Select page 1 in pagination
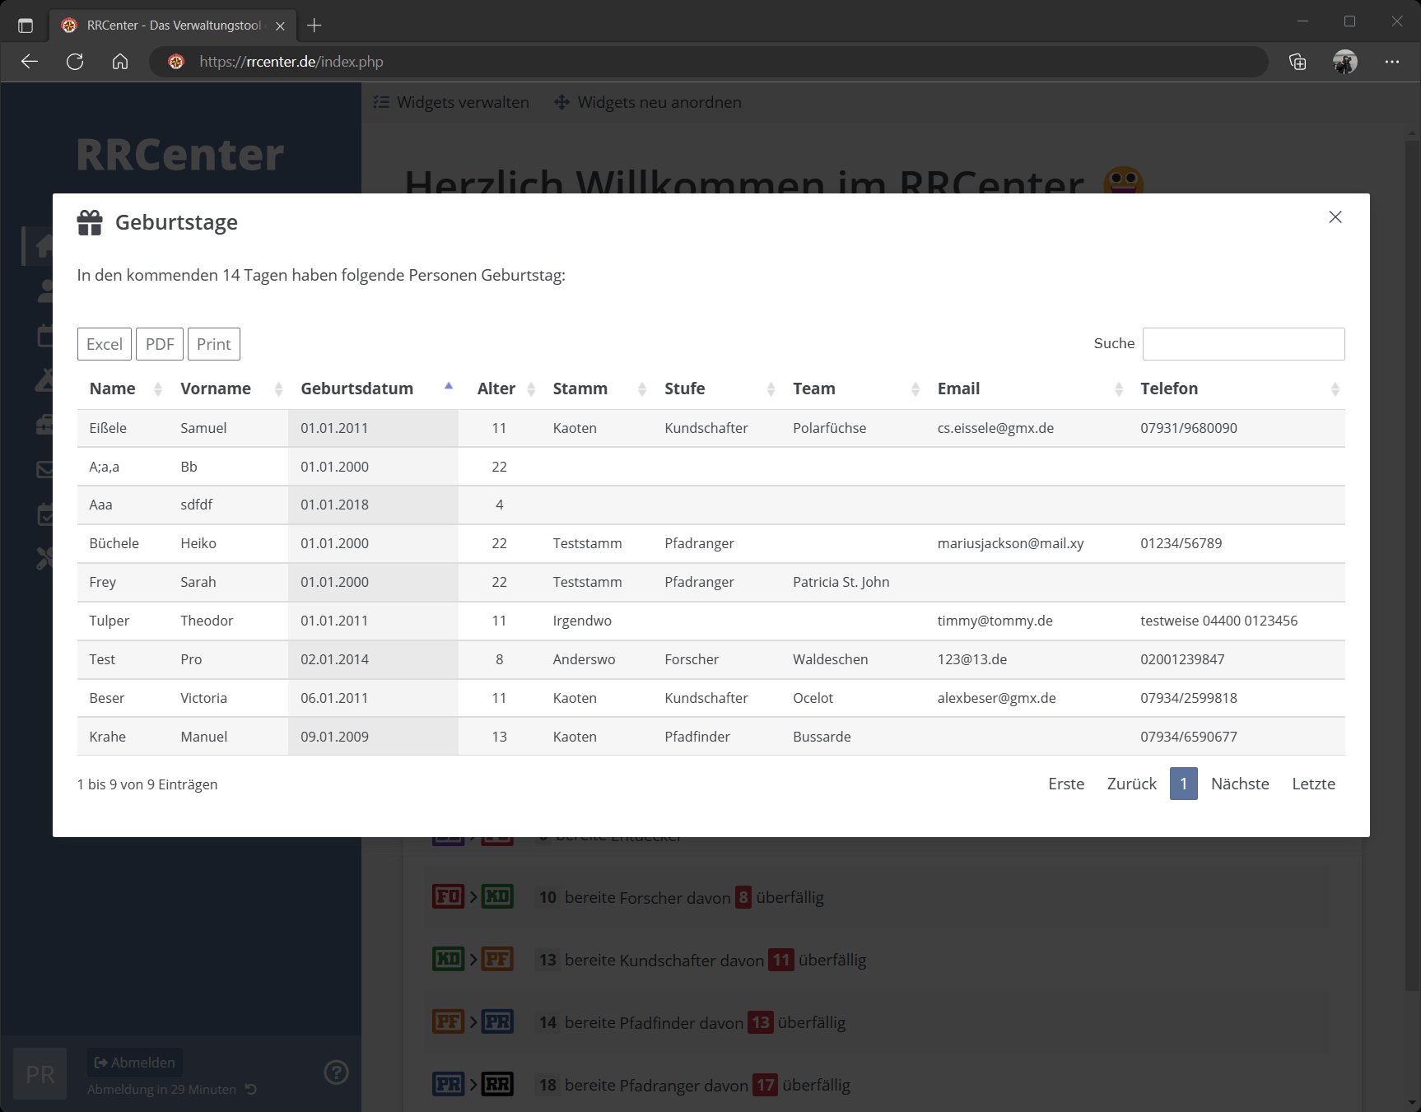1421x1112 pixels. click(x=1183, y=784)
